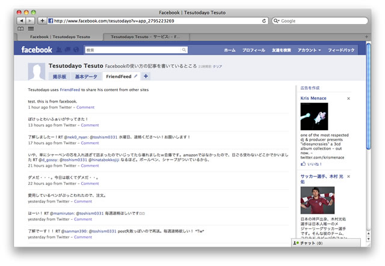Screen dimensions: 385x266
Task: Open the 掲示板 profile tab
Action: click(60, 76)
